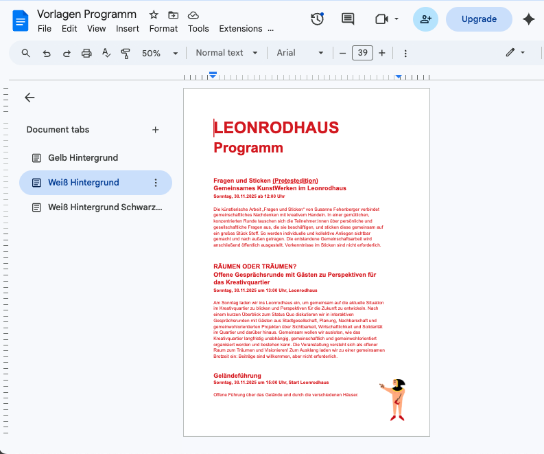The width and height of the screenshot is (544, 454).
Task: Open the editing mode pencil dropdown
Action: pyautogui.click(x=515, y=53)
